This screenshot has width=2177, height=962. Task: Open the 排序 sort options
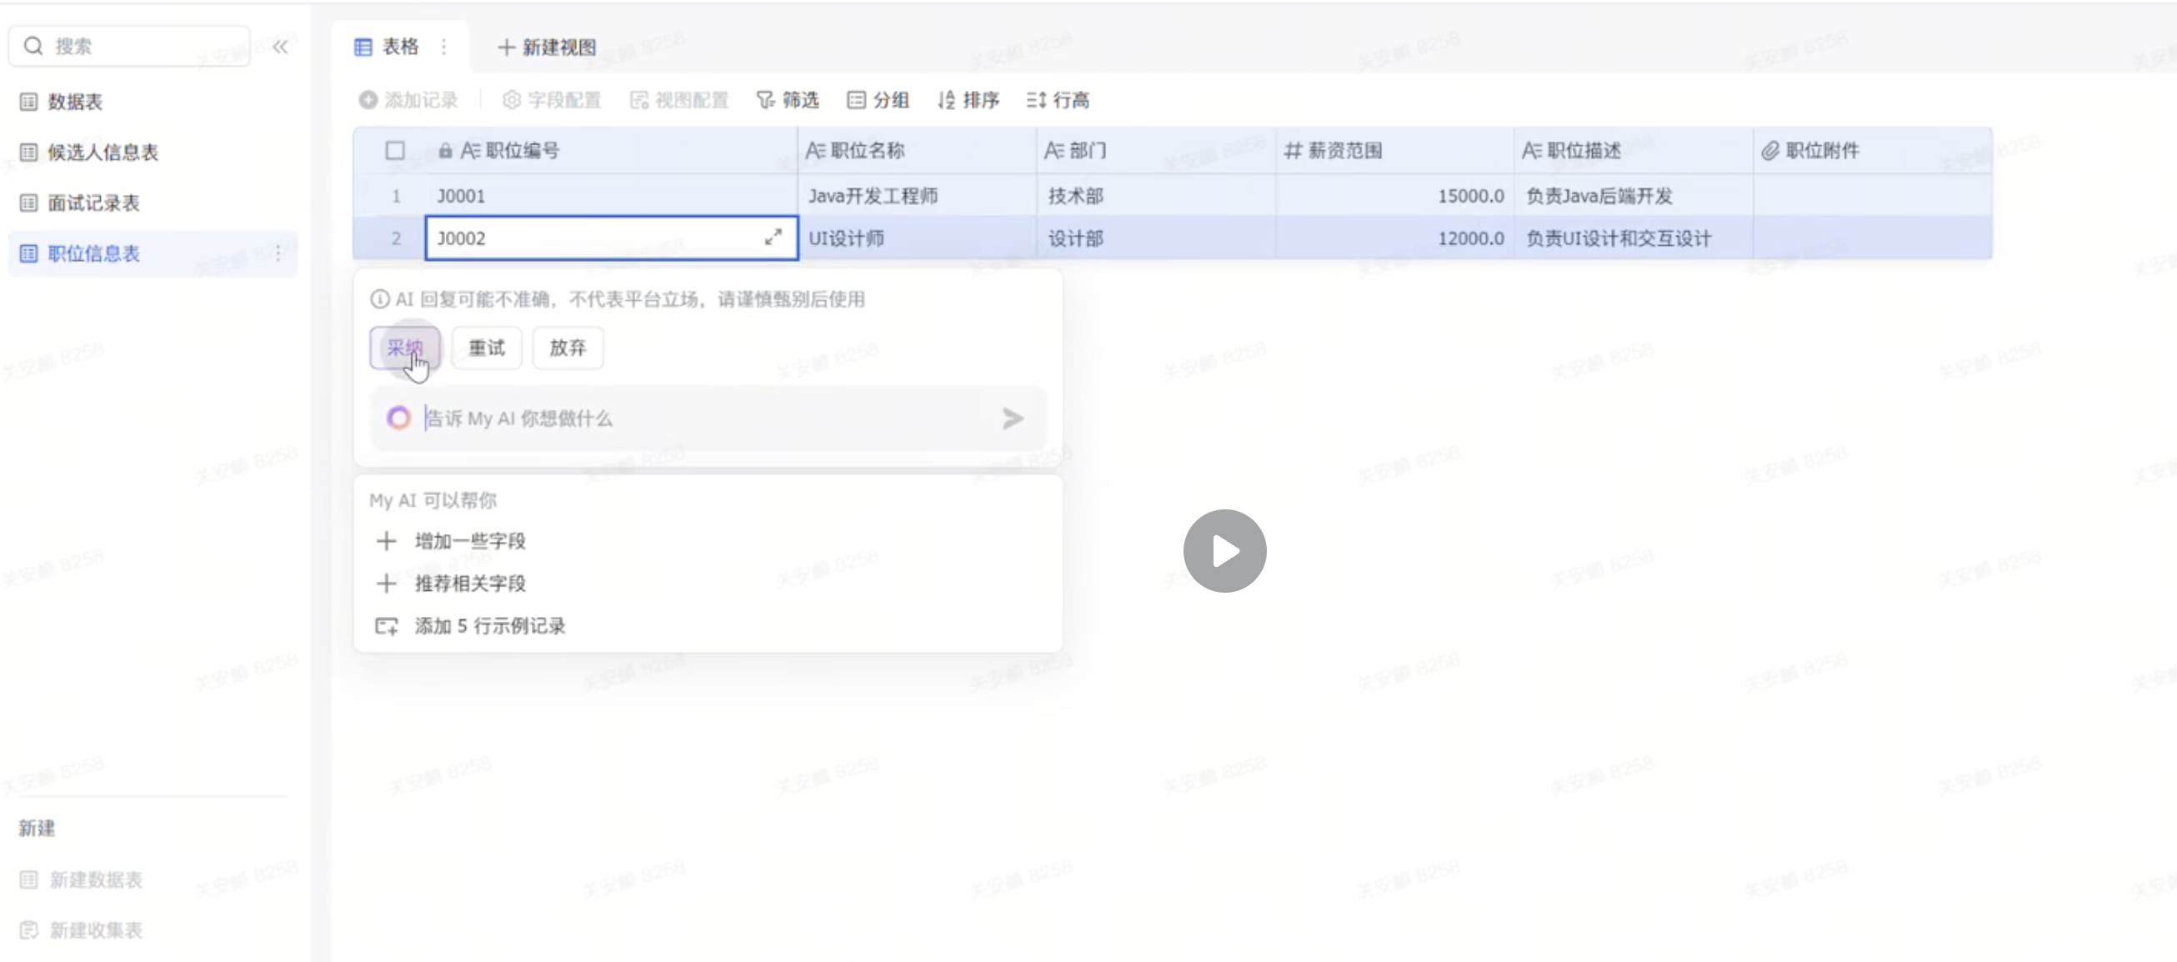pyautogui.click(x=968, y=100)
